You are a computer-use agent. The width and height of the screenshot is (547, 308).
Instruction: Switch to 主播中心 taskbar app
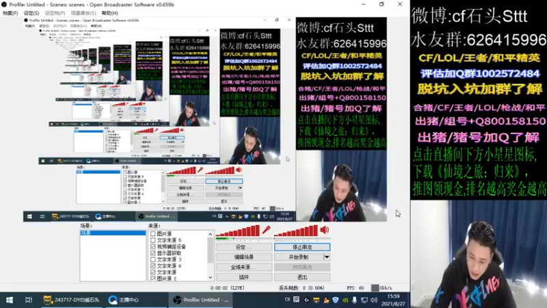(124, 300)
